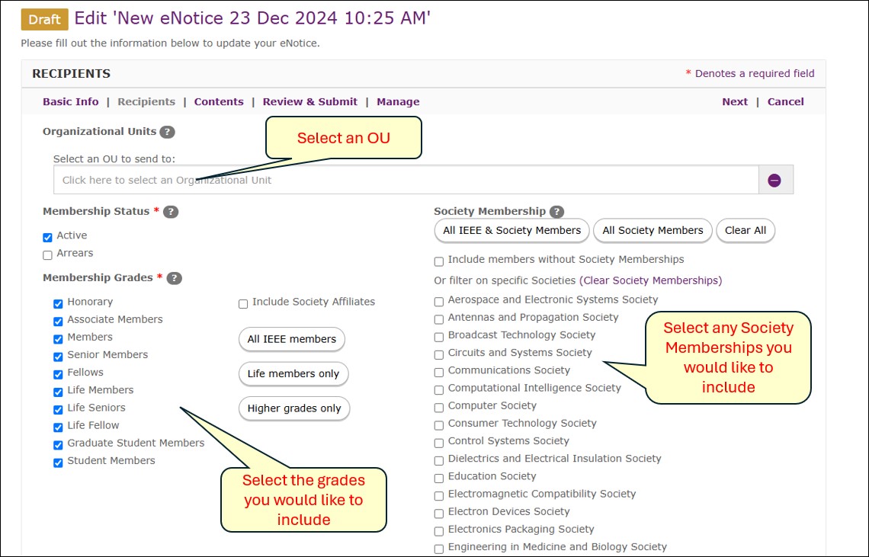
Task: Select Electronics Packaging Society checkbox
Action: coord(439,532)
